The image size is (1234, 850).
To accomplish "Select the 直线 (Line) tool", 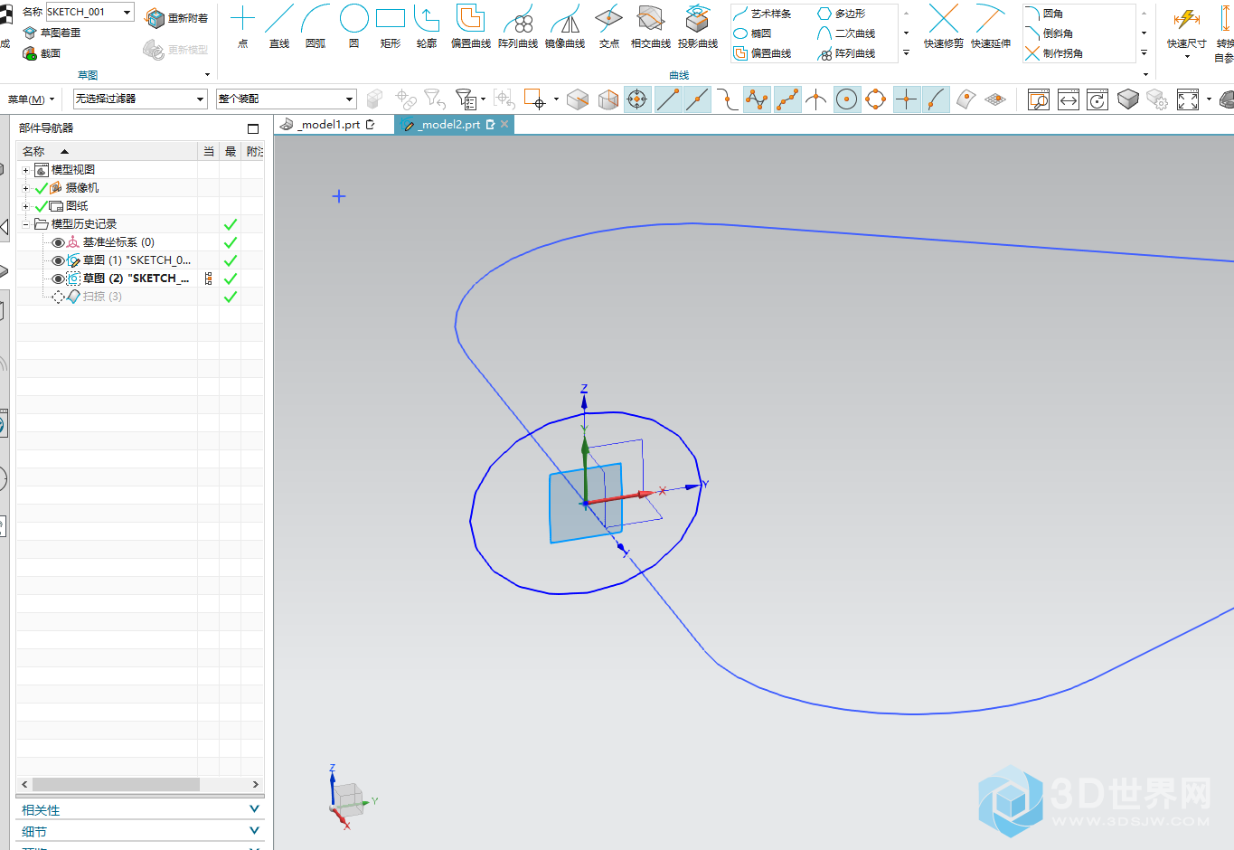I will [x=279, y=26].
